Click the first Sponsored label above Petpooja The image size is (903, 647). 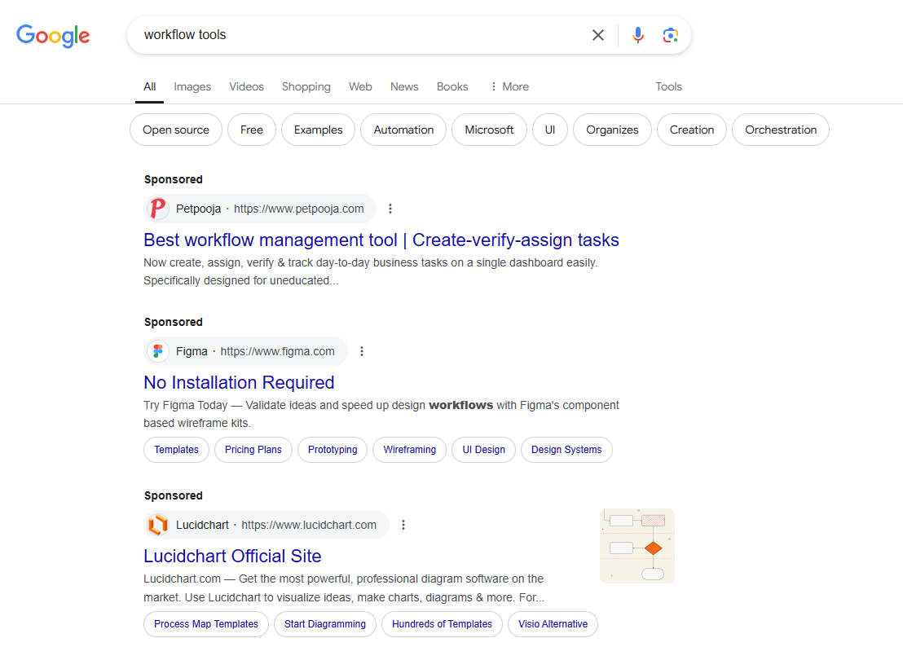174,179
